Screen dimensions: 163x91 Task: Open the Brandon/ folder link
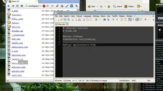pos(17,15)
